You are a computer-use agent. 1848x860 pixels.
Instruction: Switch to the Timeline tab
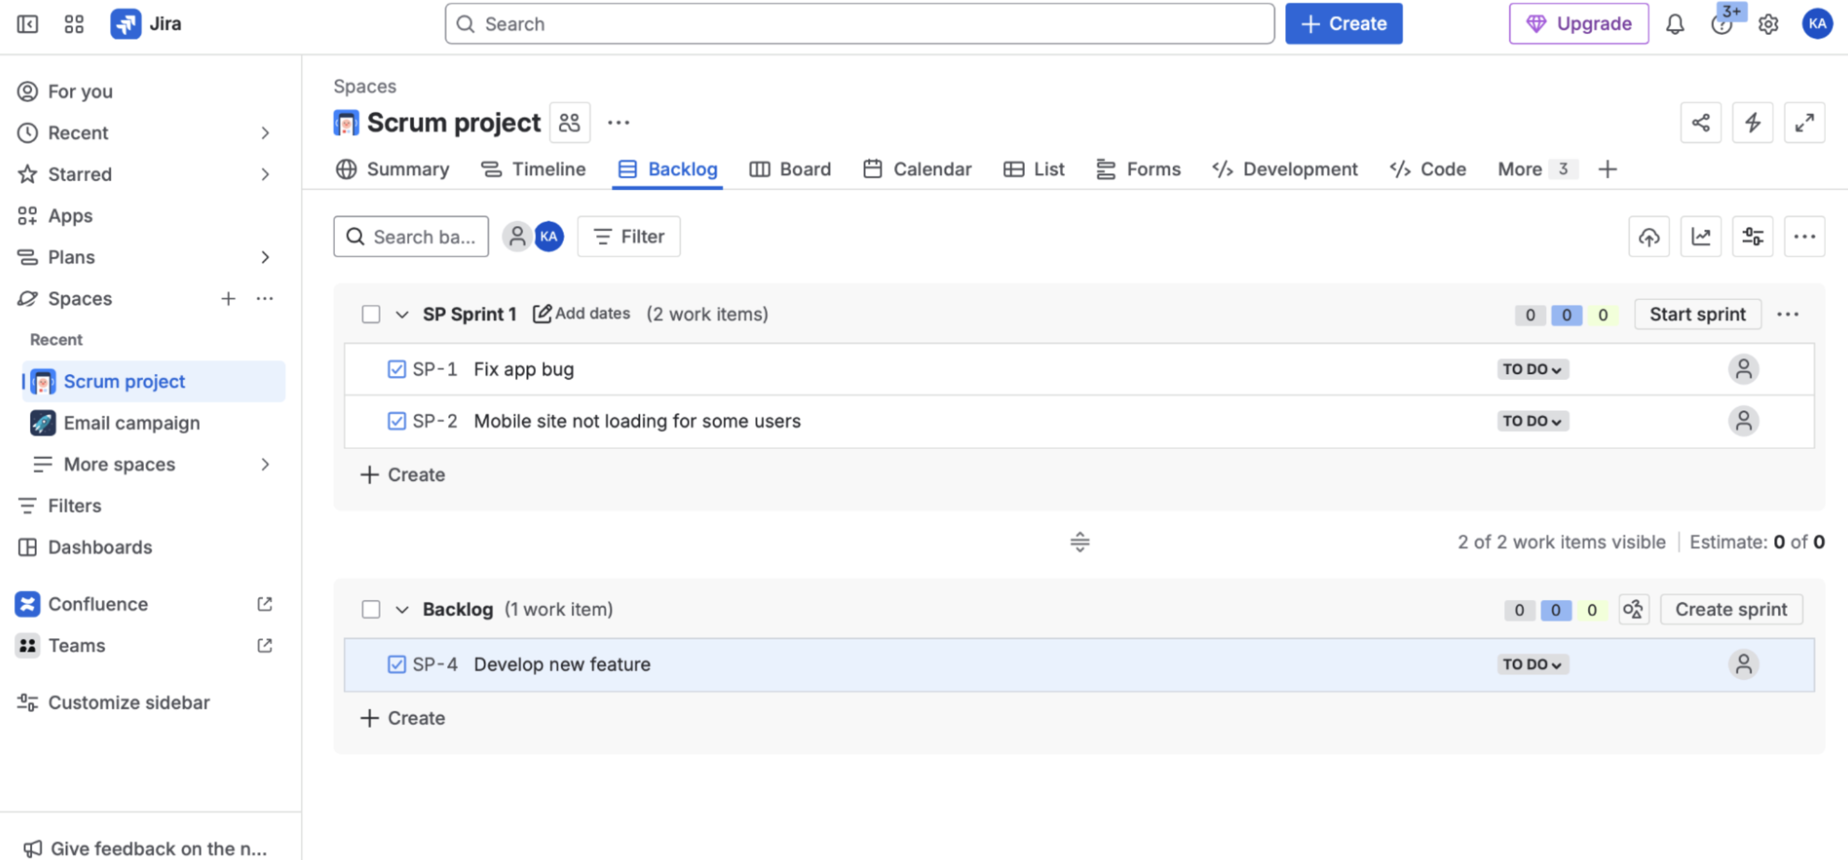(533, 170)
